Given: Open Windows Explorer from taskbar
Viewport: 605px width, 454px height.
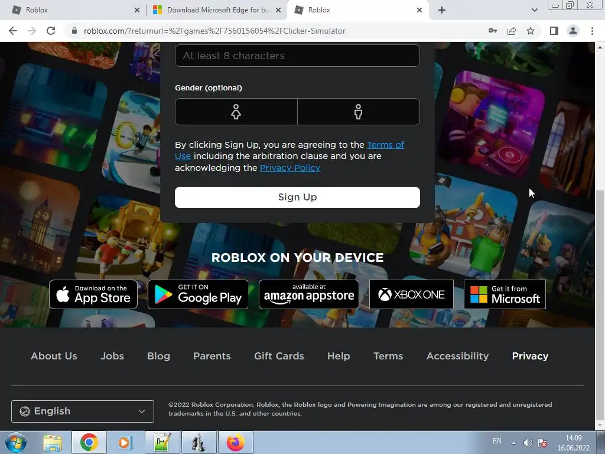Looking at the screenshot, I should (53, 442).
